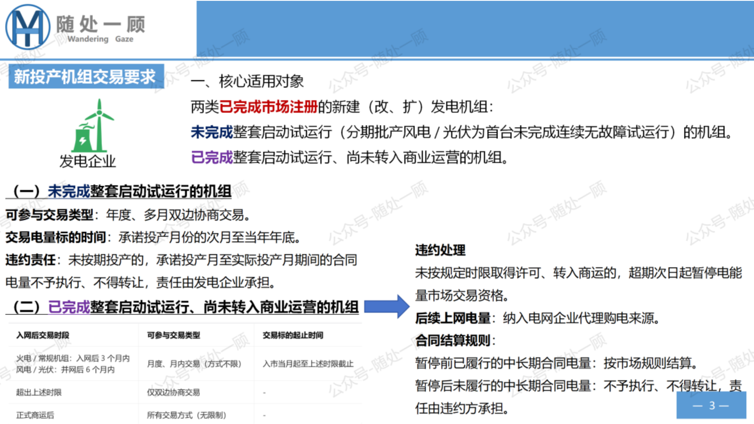This screenshot has width=754, height=424.
Task: Click table cell 超出上述时限
Action: 39,392
